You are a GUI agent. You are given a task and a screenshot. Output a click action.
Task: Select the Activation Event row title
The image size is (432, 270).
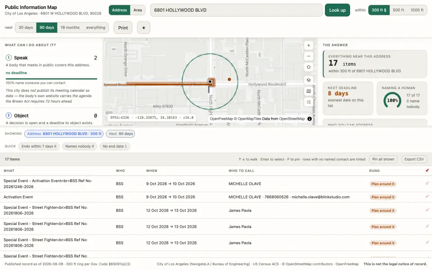18,197
